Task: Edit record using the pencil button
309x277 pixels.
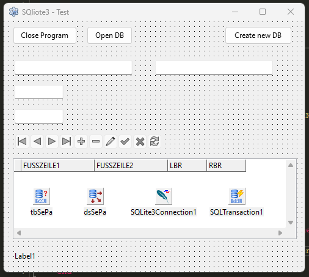Action: [111, 141]
